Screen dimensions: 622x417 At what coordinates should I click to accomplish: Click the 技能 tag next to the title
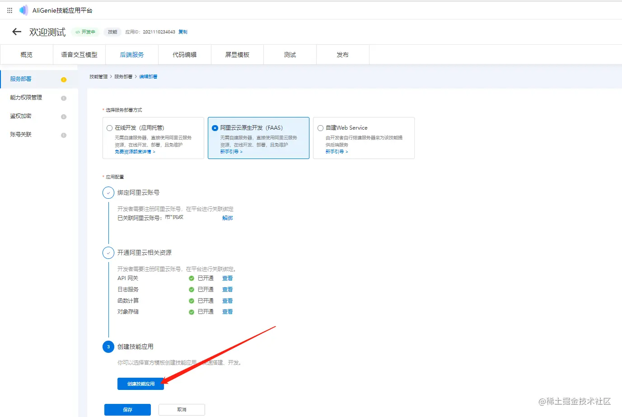coord(112,32)
